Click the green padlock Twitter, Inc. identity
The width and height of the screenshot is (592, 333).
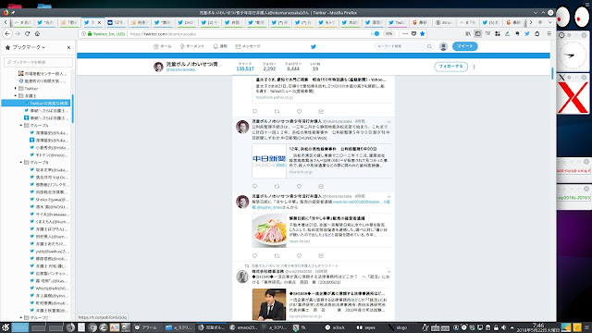tap(106, 33)
